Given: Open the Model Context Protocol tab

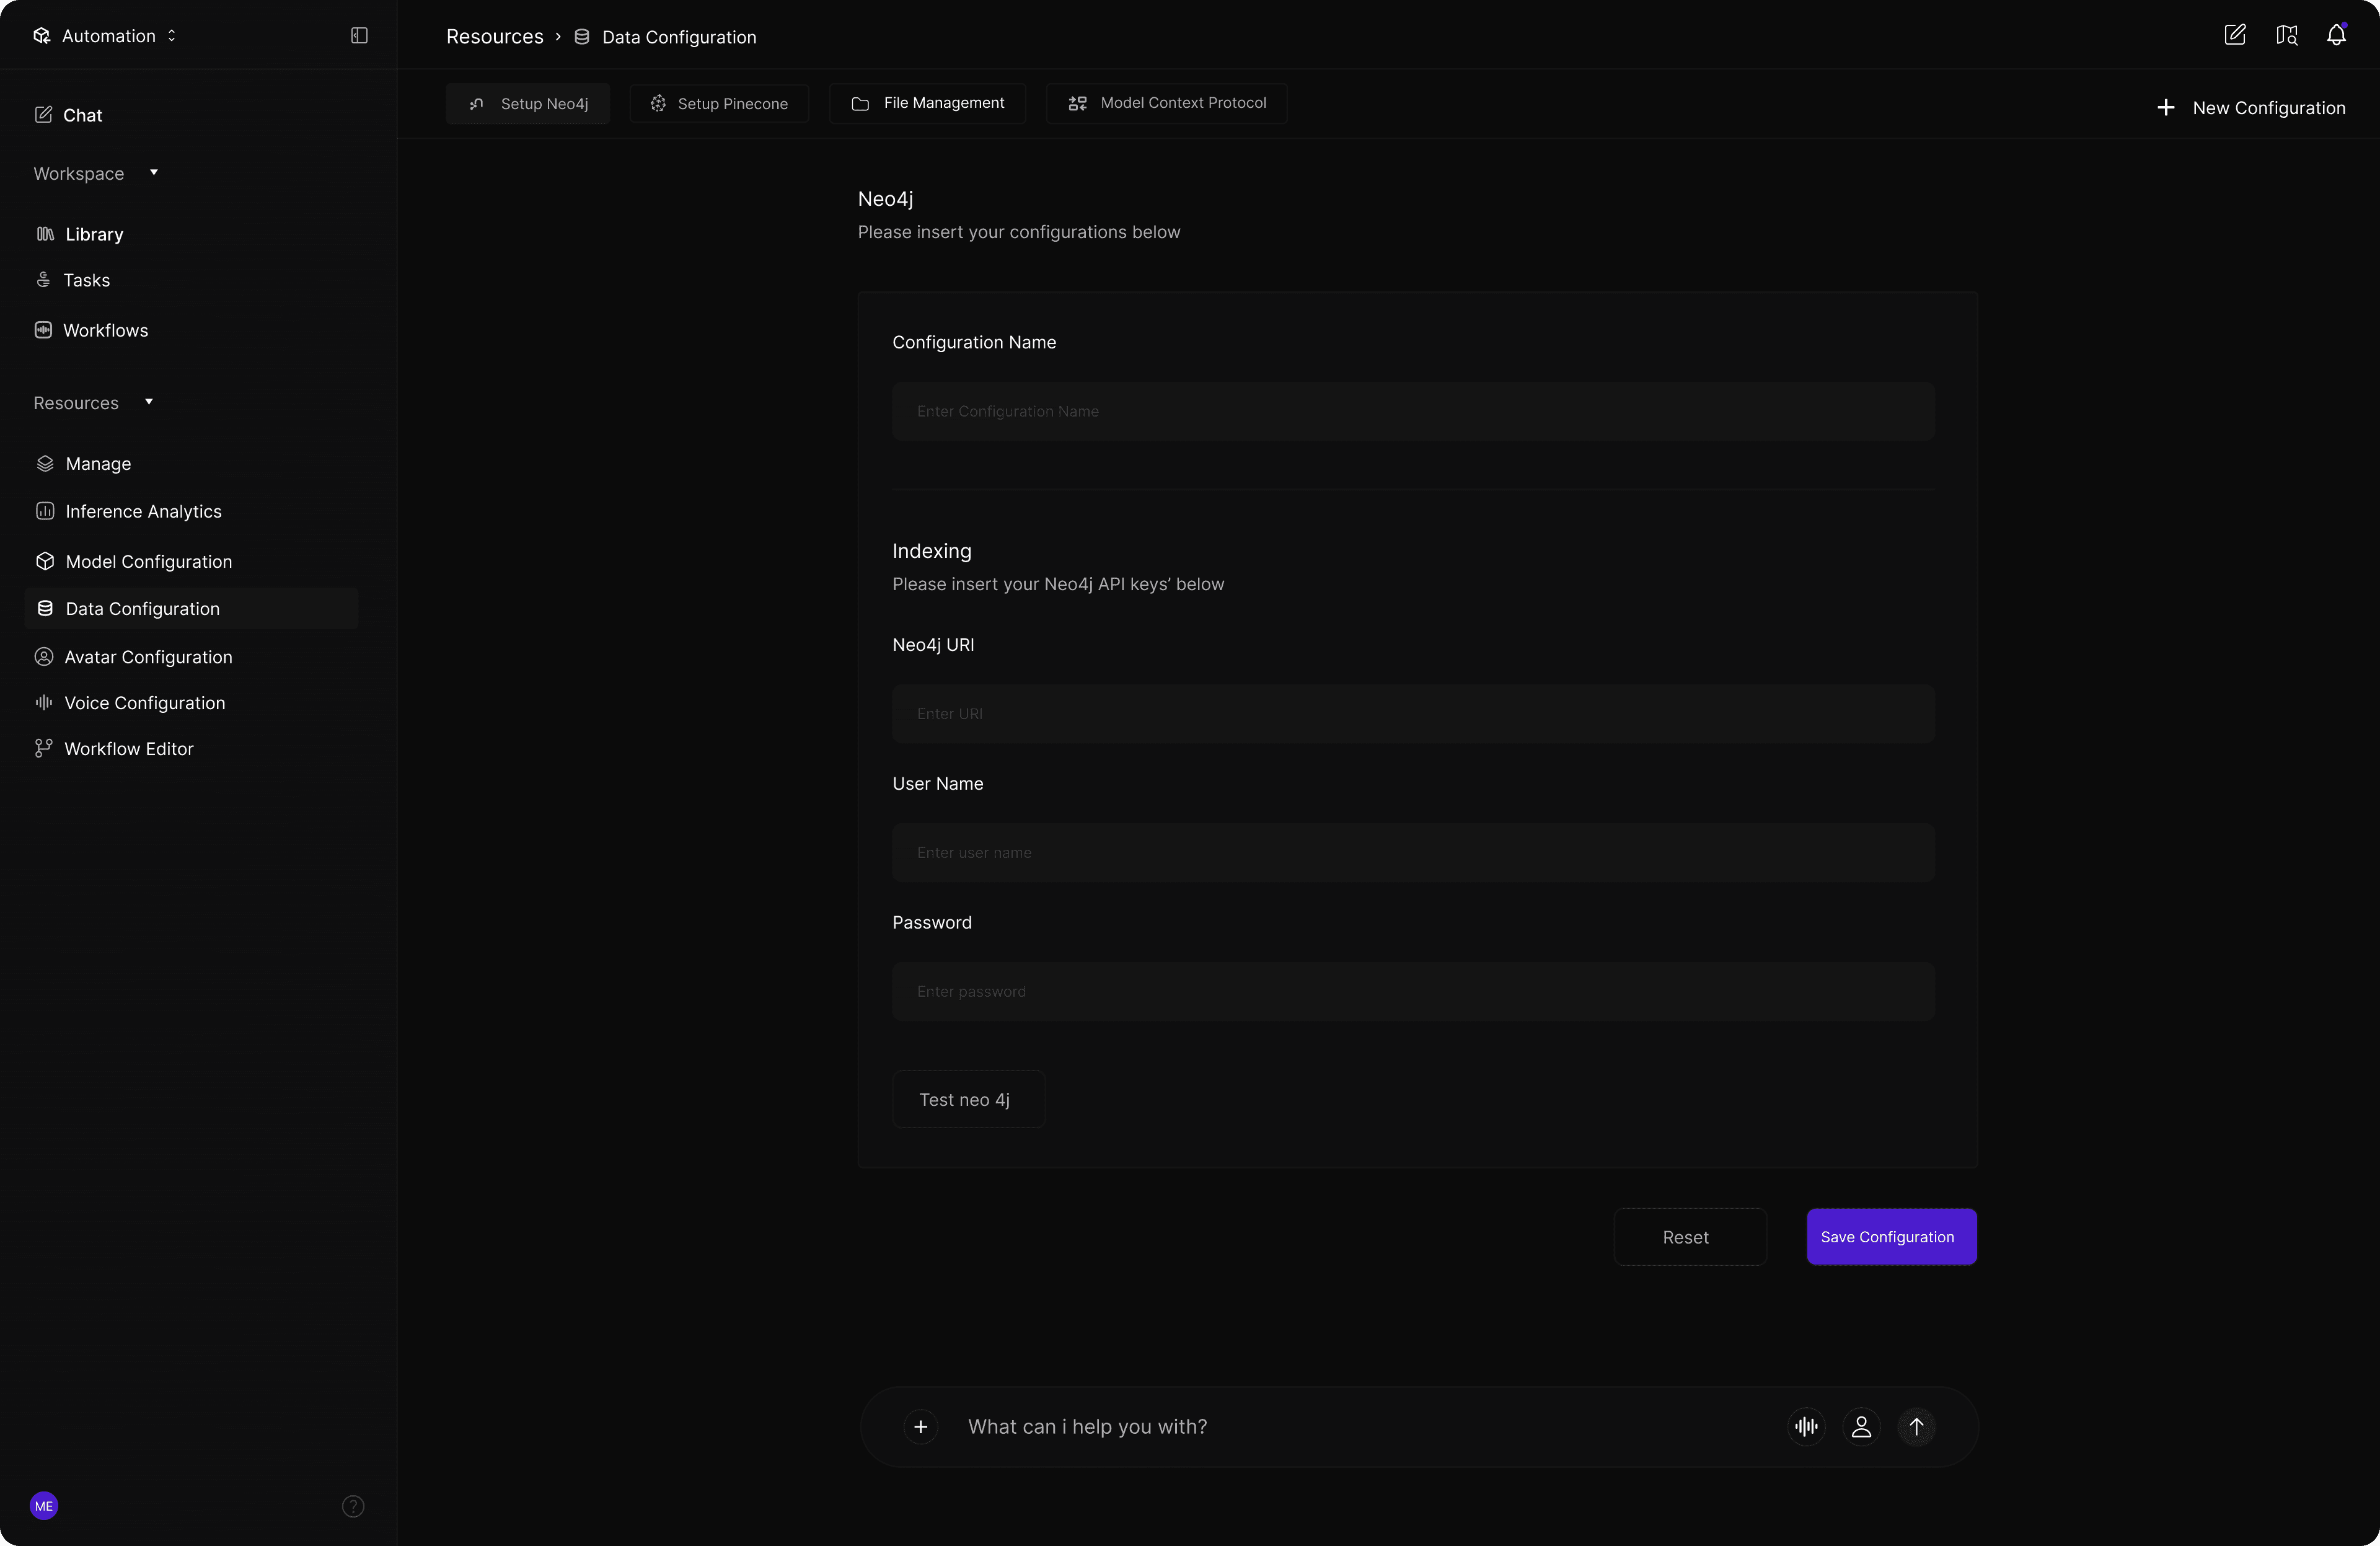Looking at the screenshot, I should (x=1166, y=103).
